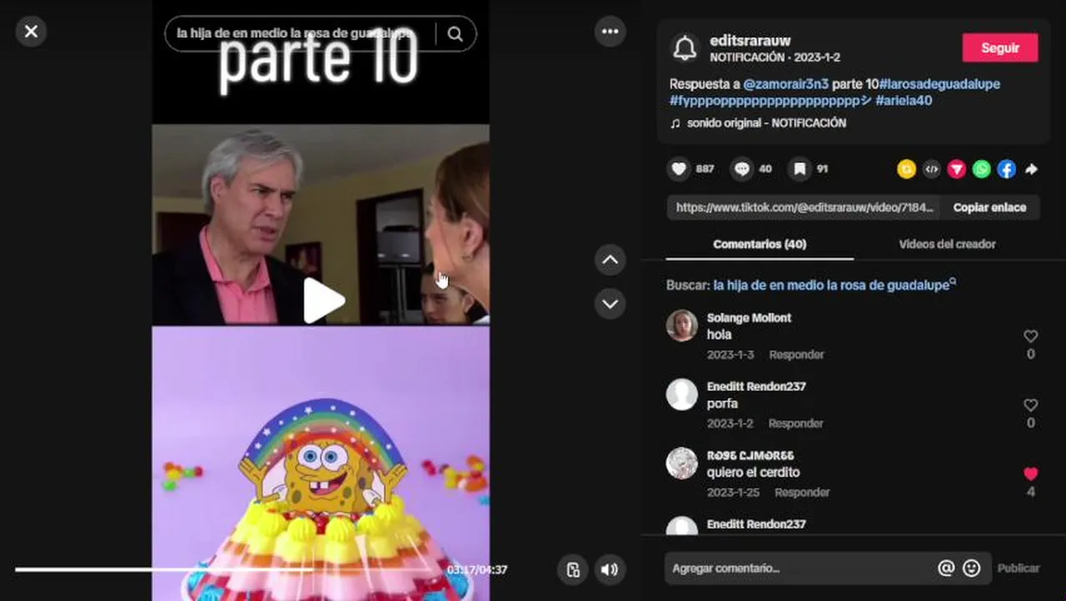Switch to Videos del creador tab

coord(947,245)
